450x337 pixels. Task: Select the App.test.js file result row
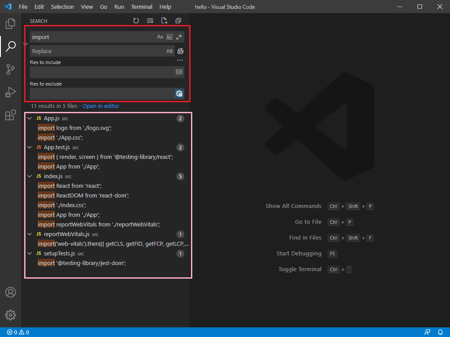click(x=107, y=147)
